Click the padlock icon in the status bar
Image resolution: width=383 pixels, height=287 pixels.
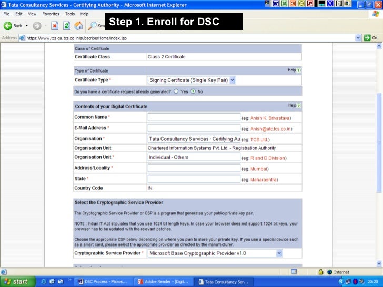pos(321,272)
